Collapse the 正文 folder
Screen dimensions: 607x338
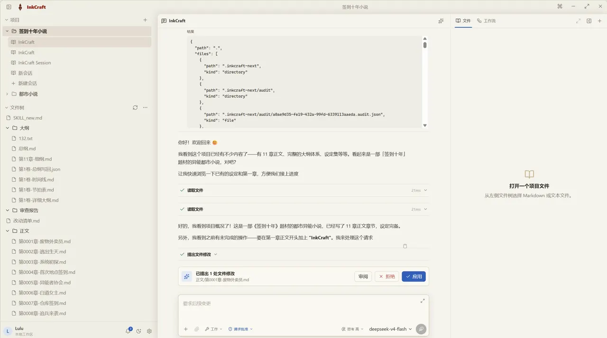click(8, 231)
